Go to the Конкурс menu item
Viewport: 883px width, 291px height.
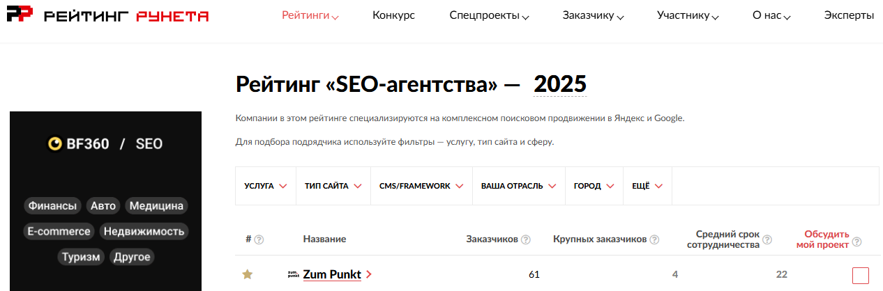pyautogui.click(x=393, y=15)
